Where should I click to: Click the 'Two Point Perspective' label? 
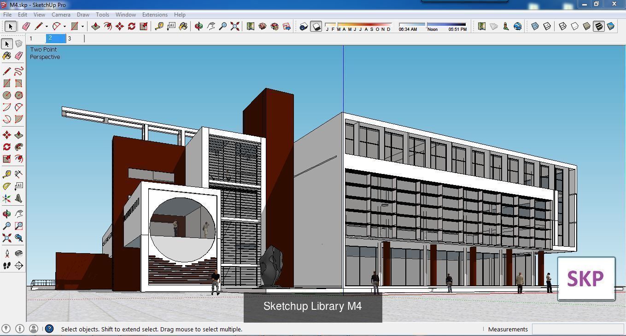[x=45, y=53]
